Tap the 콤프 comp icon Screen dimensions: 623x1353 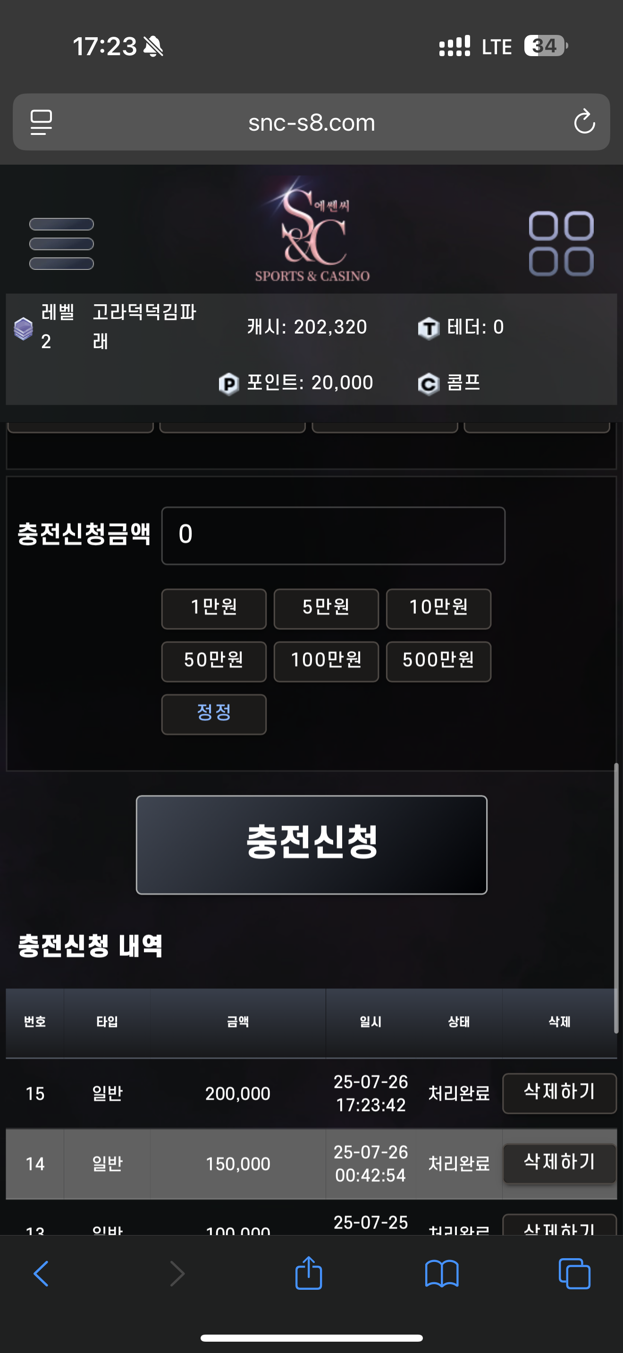click(429, 384)
